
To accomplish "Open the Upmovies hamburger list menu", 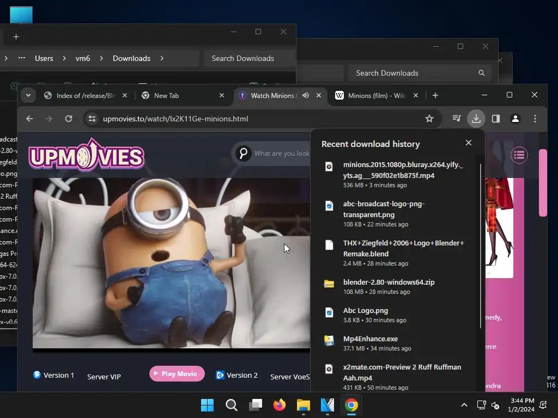I will pyautogui.click(x=519, y=155).
